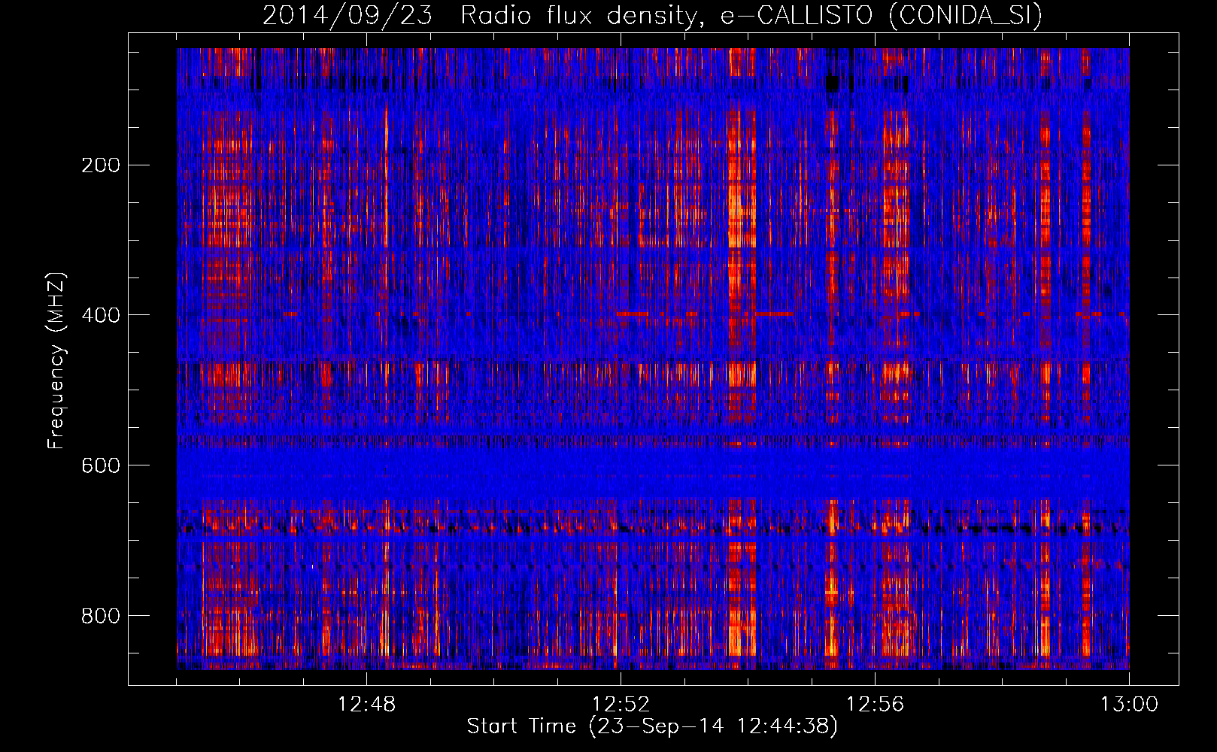The image size is (1217, 752).
Task: Click the "12:48" time tick label
Action: click(366, 705)
